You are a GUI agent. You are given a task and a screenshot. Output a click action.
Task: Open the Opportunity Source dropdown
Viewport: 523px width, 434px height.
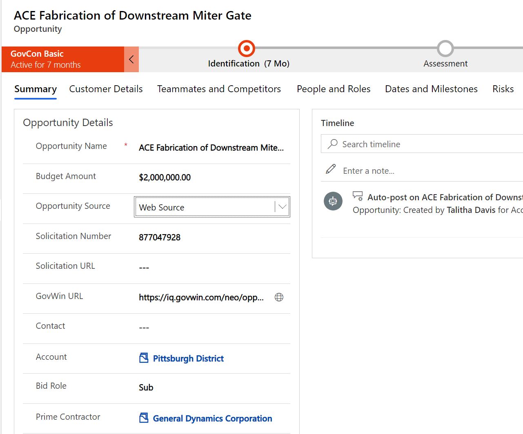282,207
